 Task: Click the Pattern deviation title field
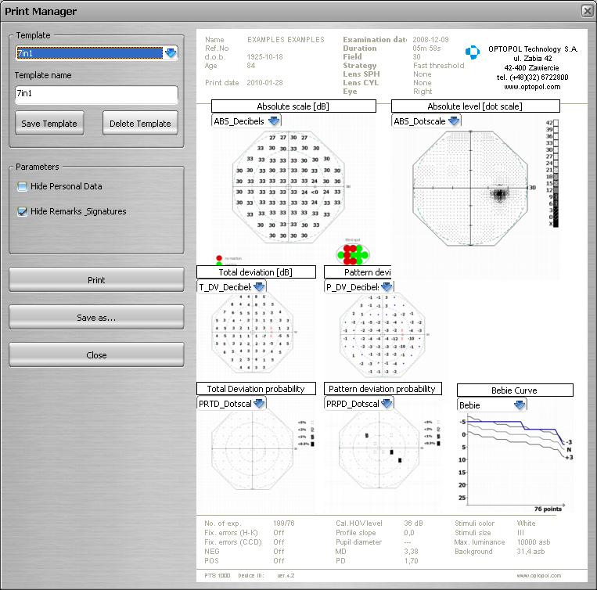pyautogui.click(x=358, y=272)
